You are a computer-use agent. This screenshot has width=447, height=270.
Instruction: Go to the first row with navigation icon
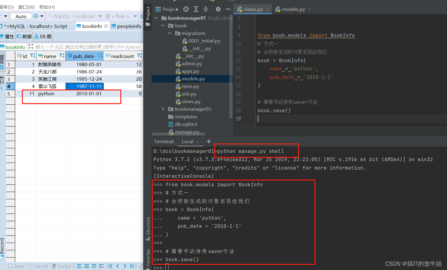[111, 266]
